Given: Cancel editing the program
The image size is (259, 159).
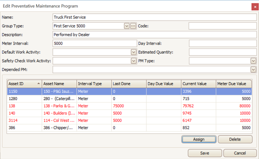Looking at the screenshot, I should (240, 153).
